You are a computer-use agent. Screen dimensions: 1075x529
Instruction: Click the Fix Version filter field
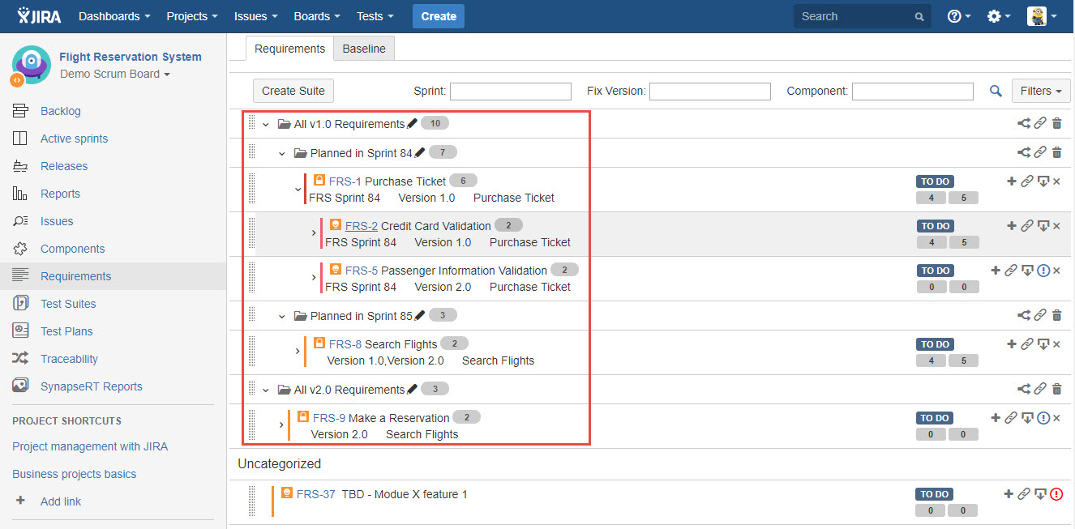click(710, 92)
